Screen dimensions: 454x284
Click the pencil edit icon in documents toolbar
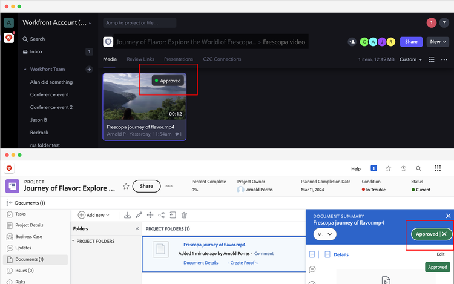pos(139,215)
